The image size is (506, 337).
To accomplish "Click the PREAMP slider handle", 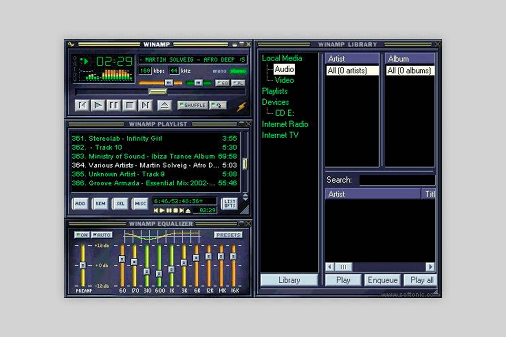I will tap(83, 265).
